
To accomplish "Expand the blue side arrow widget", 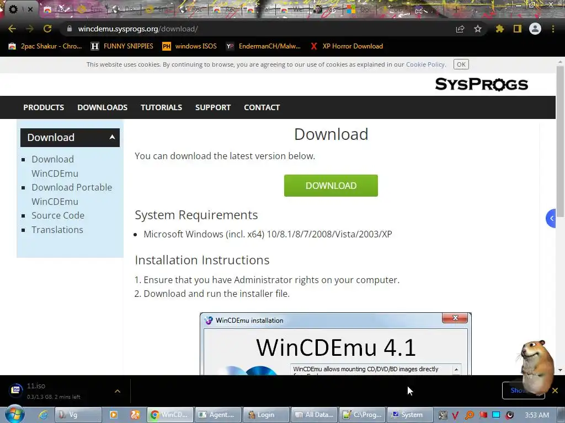I will 551,218.
